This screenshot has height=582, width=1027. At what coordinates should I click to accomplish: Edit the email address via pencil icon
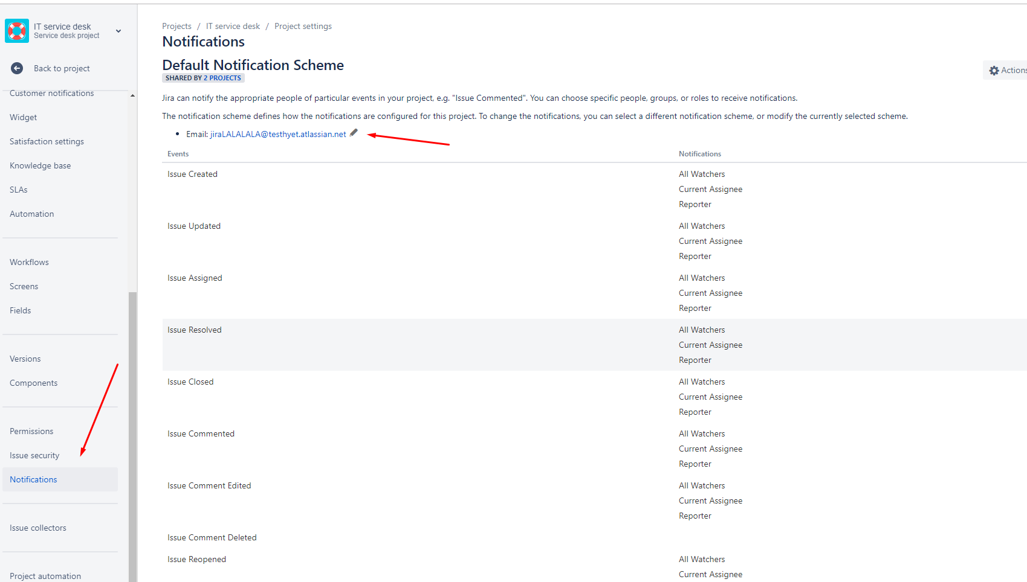pyautogui.click(x=354, y=133)
